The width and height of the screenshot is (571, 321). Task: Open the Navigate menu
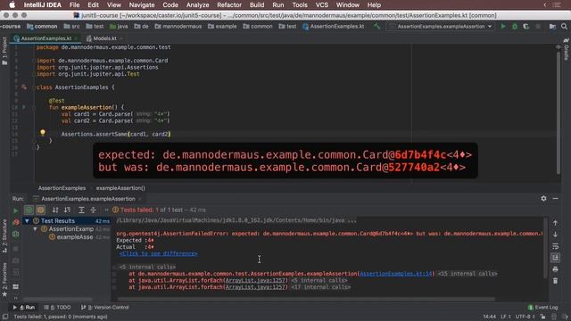(142, 5)
